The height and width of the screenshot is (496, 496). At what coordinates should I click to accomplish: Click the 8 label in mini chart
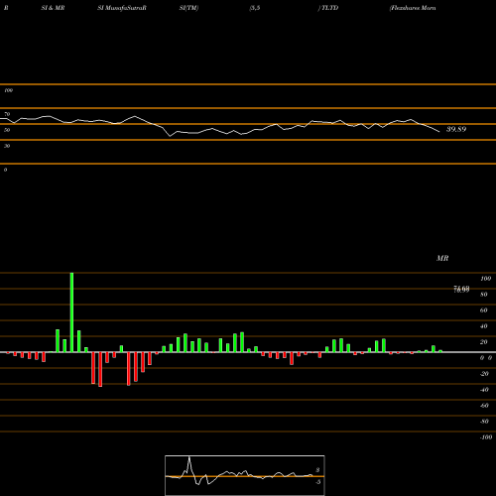pyautogui.click(x=317, y=470)
